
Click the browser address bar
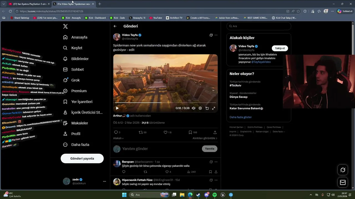(150, 11)
